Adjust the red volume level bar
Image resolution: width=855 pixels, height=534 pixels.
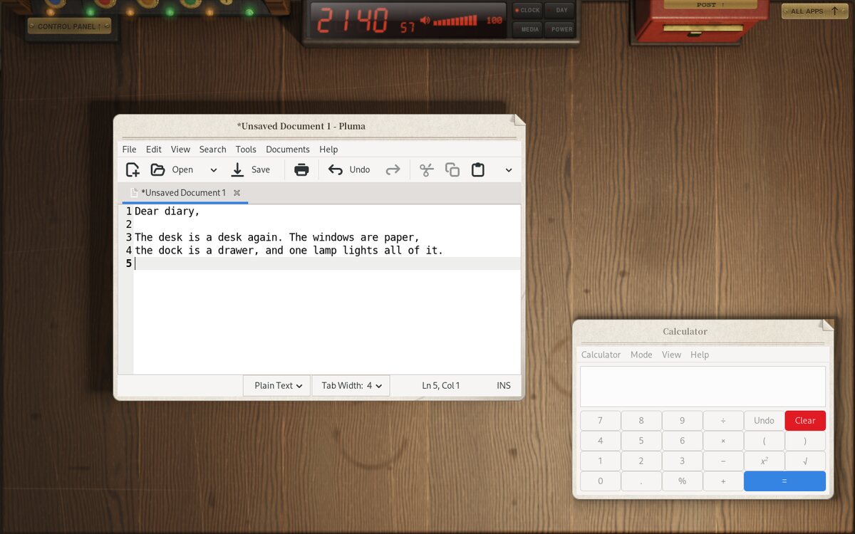[456, 21]
